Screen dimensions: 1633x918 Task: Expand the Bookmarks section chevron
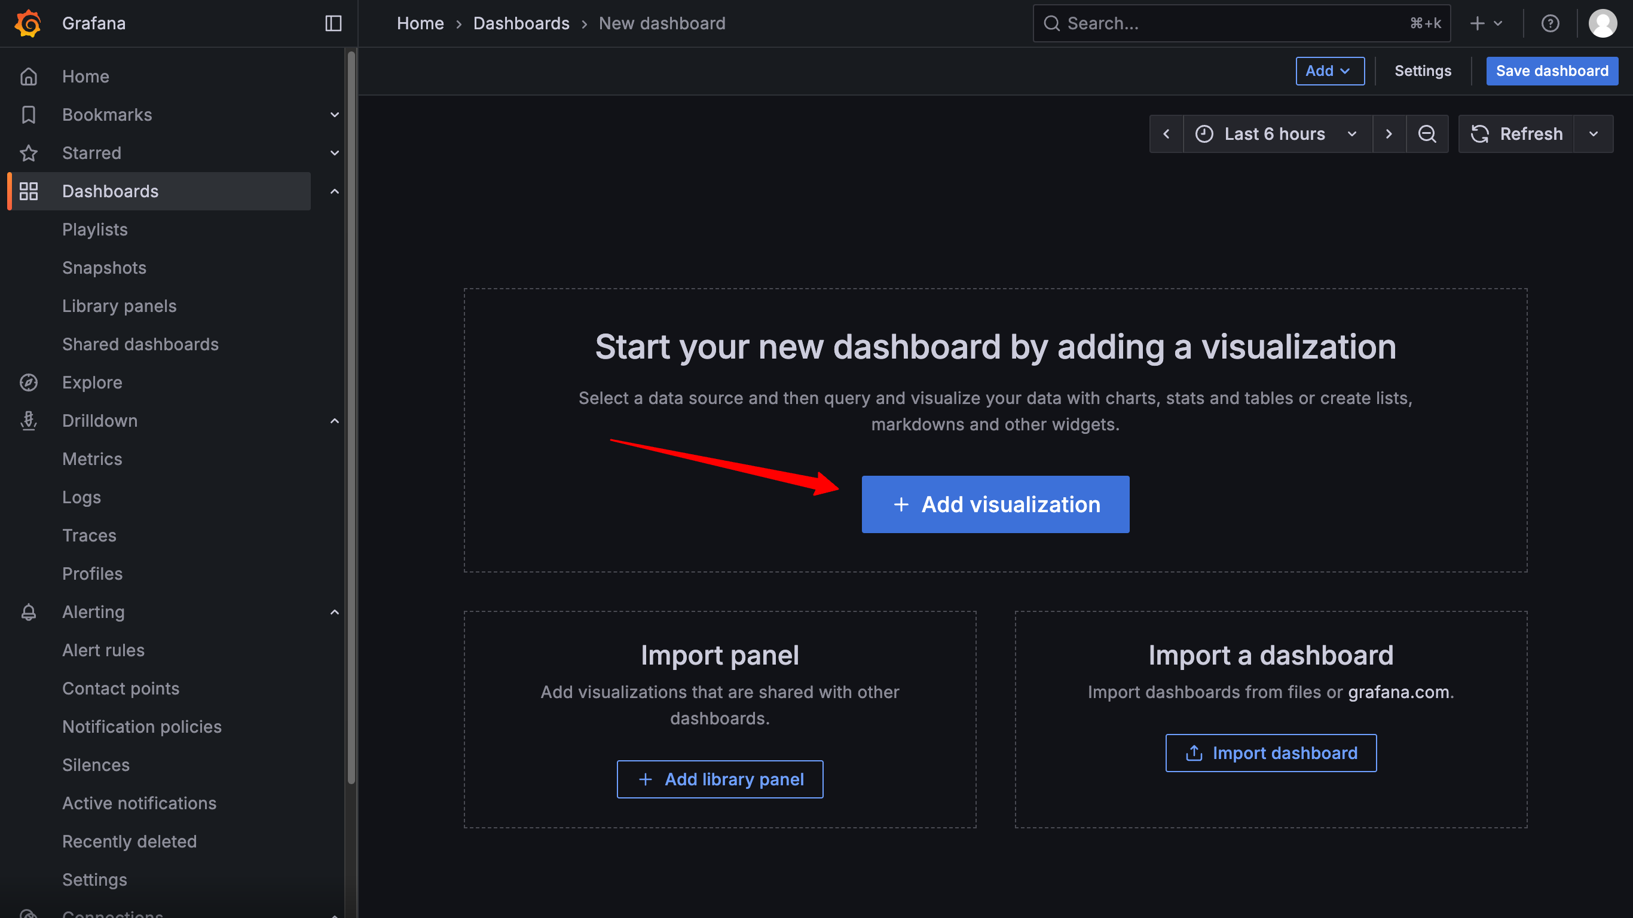point(335,115)
